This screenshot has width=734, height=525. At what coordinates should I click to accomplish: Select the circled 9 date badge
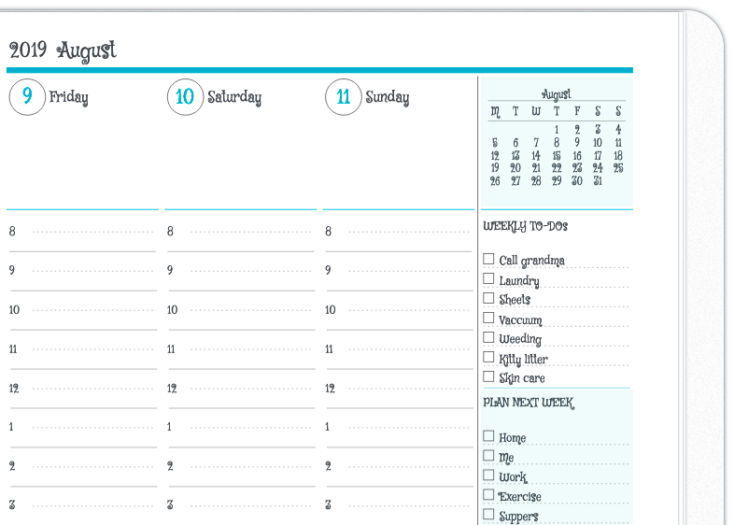tap(27, 97)
